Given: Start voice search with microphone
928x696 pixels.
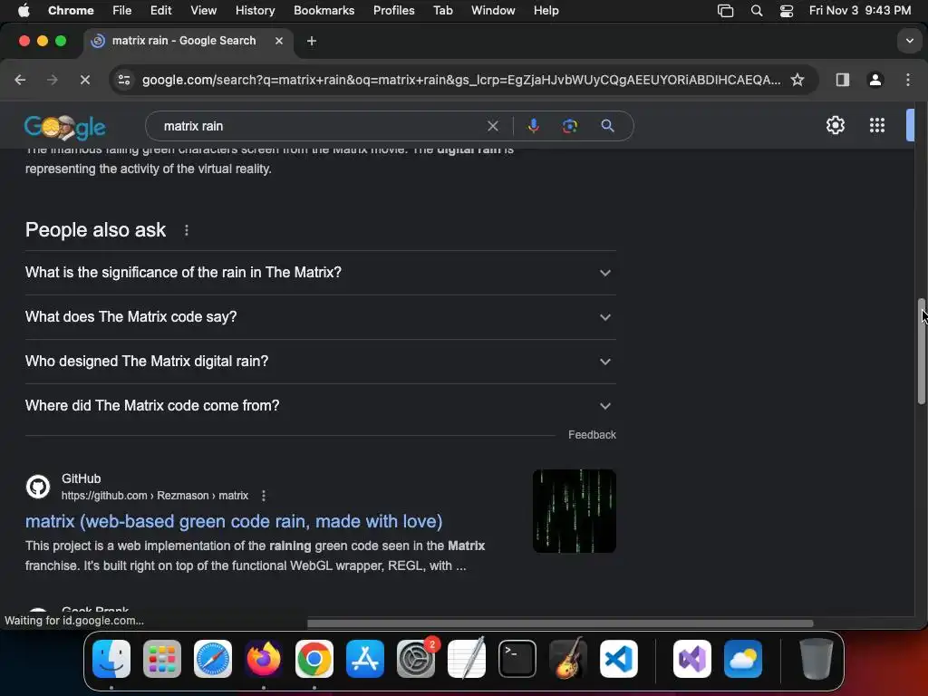Looking at the screenshot, I should [533, 125].
